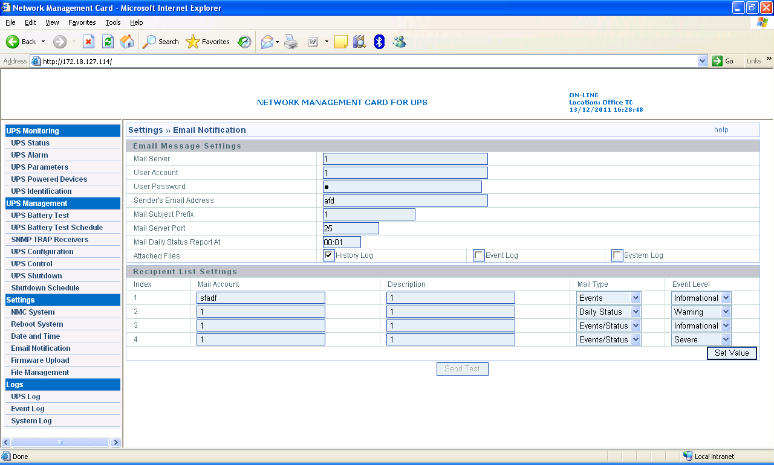Click the Refresh page icon
Screen dimensions: 774x465
tap(108, 42)
